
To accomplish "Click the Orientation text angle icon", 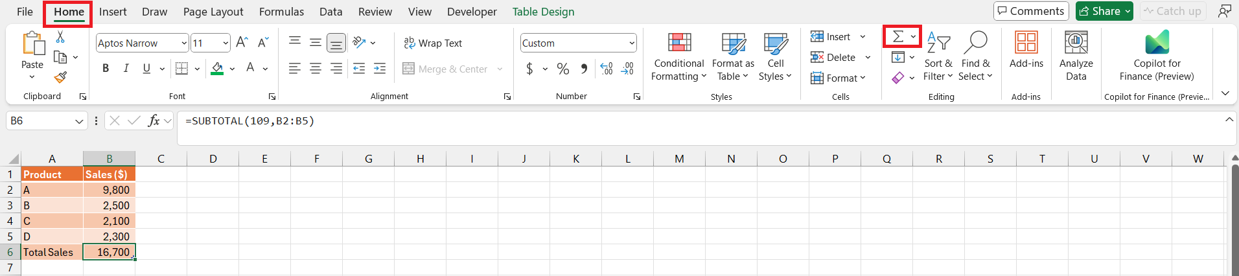I will [x=360, y=43].
